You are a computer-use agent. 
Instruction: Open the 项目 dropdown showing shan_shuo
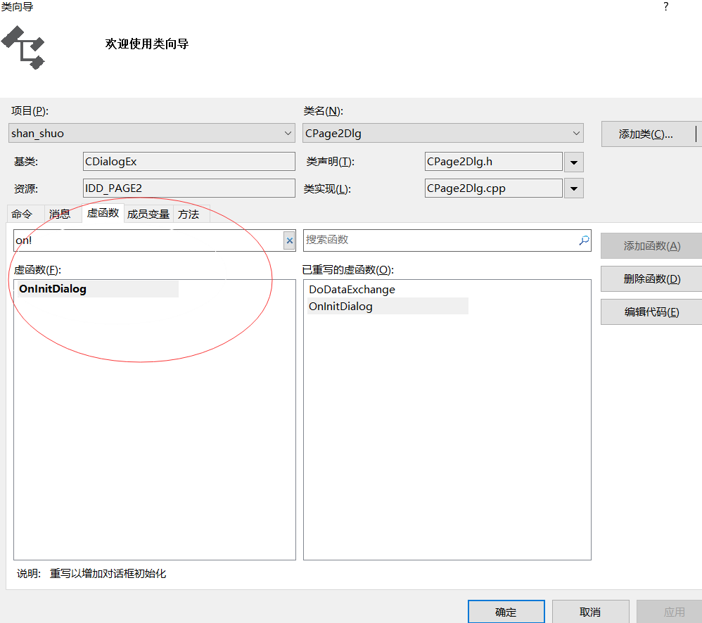288,133
